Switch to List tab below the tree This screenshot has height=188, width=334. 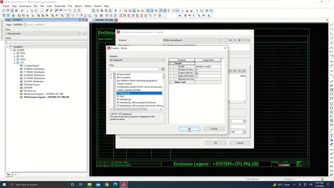click(x=15, y=174)
